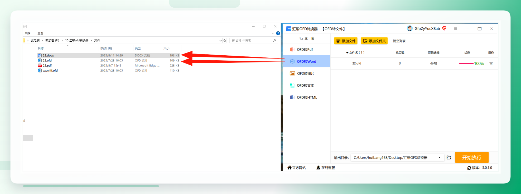Click the OFD转Pdf sidebar icon

[292, 50]
